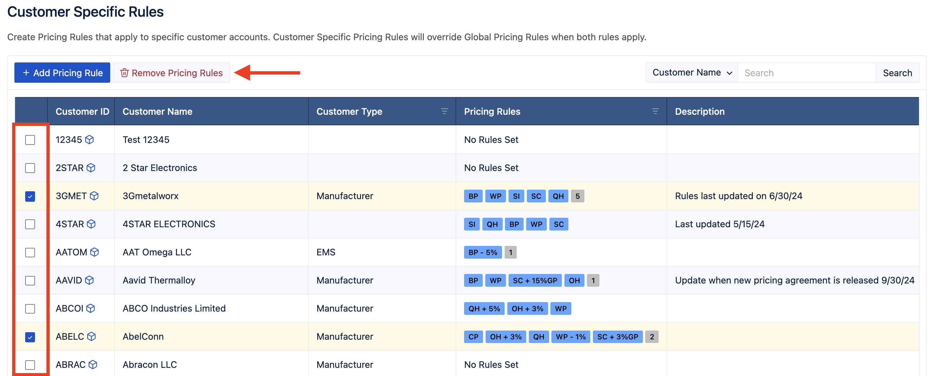Click the CP tag in AbelConn row

click(473, 337)
